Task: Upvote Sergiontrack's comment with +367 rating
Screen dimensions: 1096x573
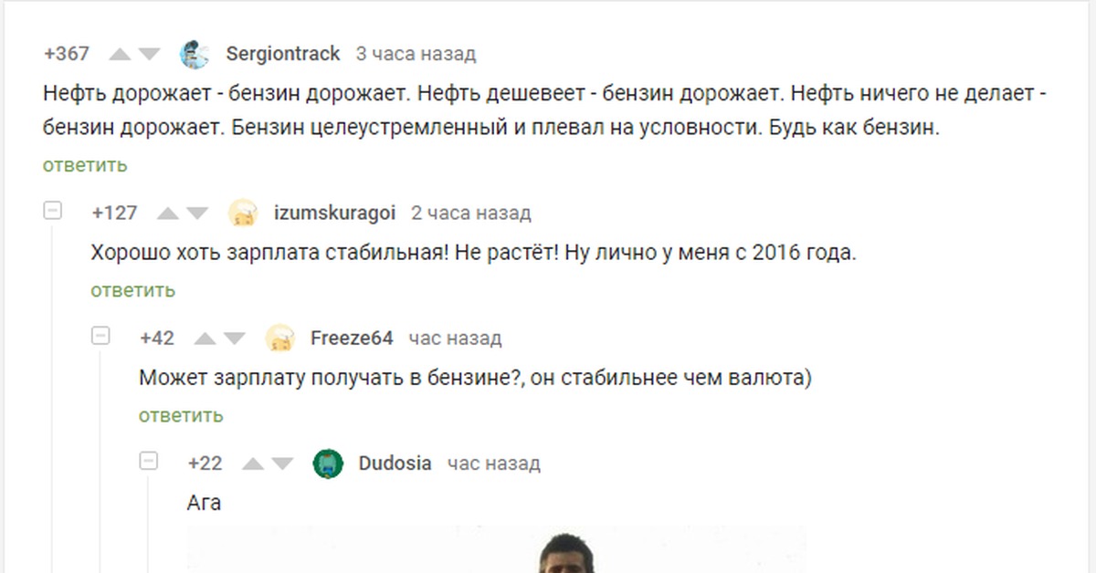Action: pos(120,55)
